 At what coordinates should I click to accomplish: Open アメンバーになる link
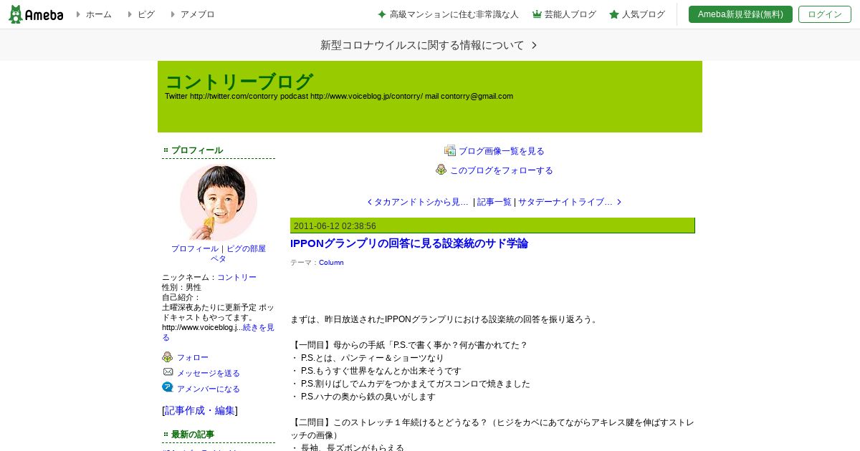tap(209, 389)
